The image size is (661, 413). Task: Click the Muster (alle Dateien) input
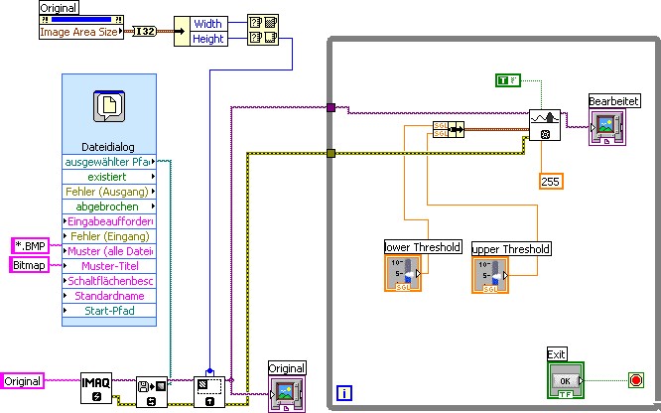coord(109,251)
